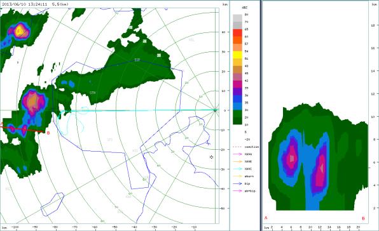Select the top light gray 80 dBZ swatch

coord(237,18)
